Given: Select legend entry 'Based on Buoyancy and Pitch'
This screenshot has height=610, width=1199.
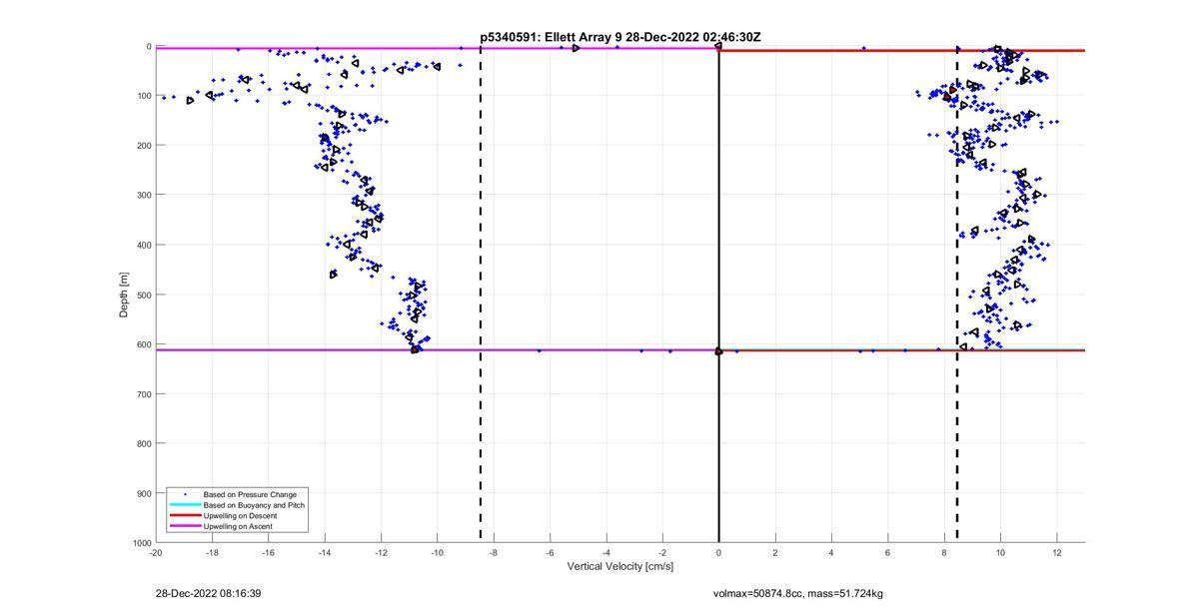Looking at the screenshot, I should point(254,505).
